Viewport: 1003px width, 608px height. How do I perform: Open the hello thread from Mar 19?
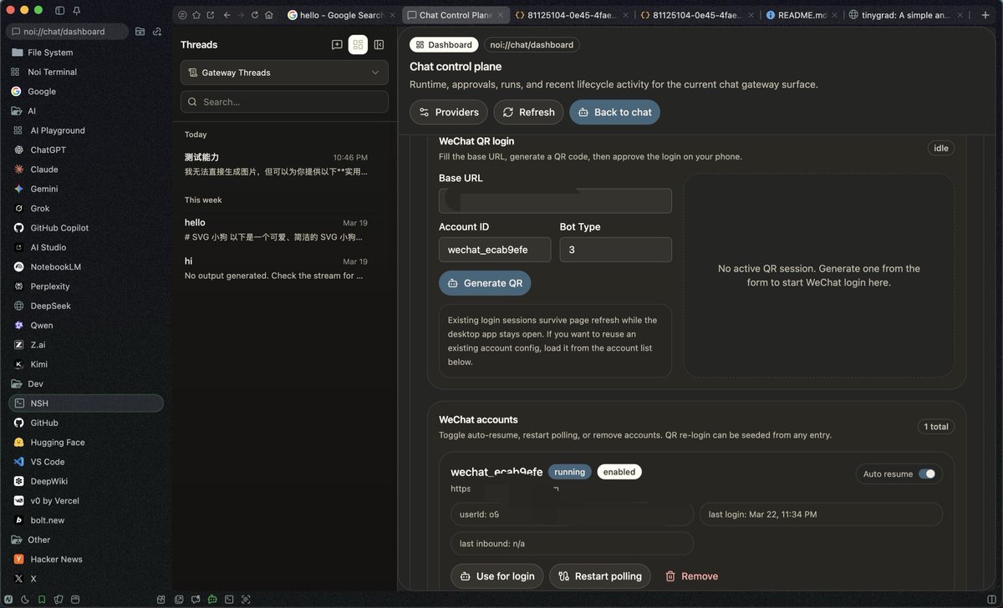click(276, 230)
